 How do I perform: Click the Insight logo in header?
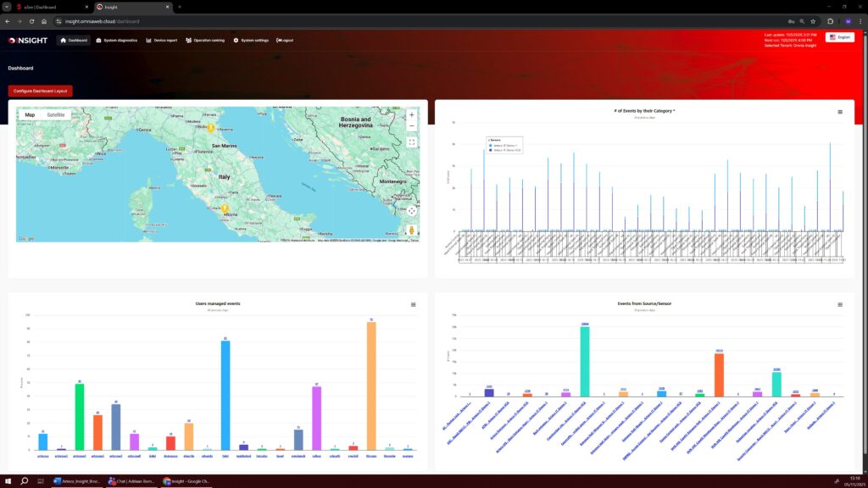27,40
